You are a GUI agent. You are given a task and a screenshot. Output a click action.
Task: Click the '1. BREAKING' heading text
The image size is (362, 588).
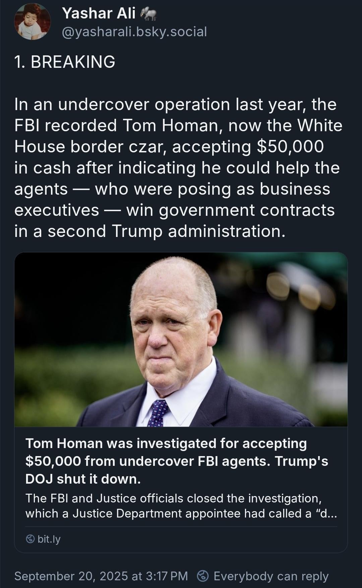65,62
